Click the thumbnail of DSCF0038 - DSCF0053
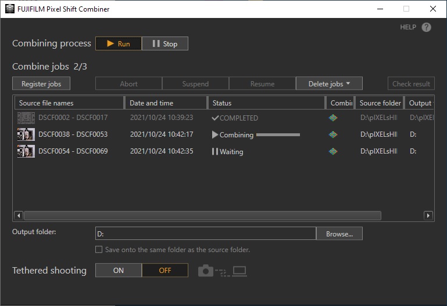The image size is (447, 306). click(26, 134)
